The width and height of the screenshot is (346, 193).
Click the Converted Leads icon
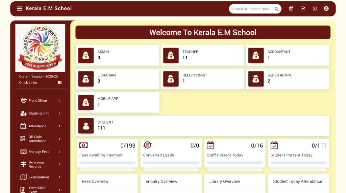[x=147, y=145]
